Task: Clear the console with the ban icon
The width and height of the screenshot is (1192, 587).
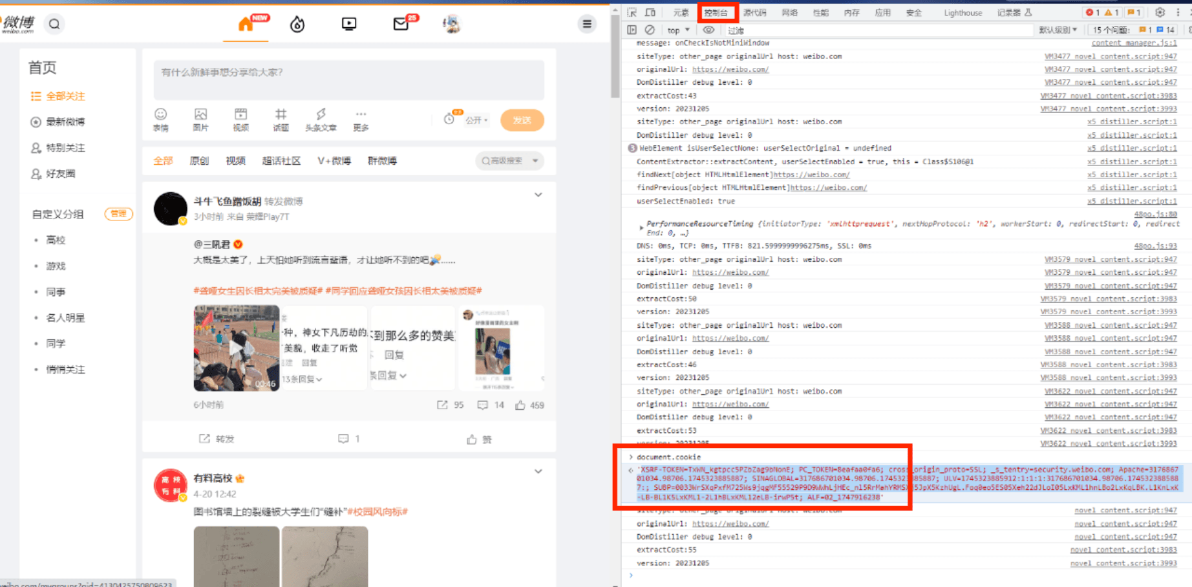Action: pos(650,30)
